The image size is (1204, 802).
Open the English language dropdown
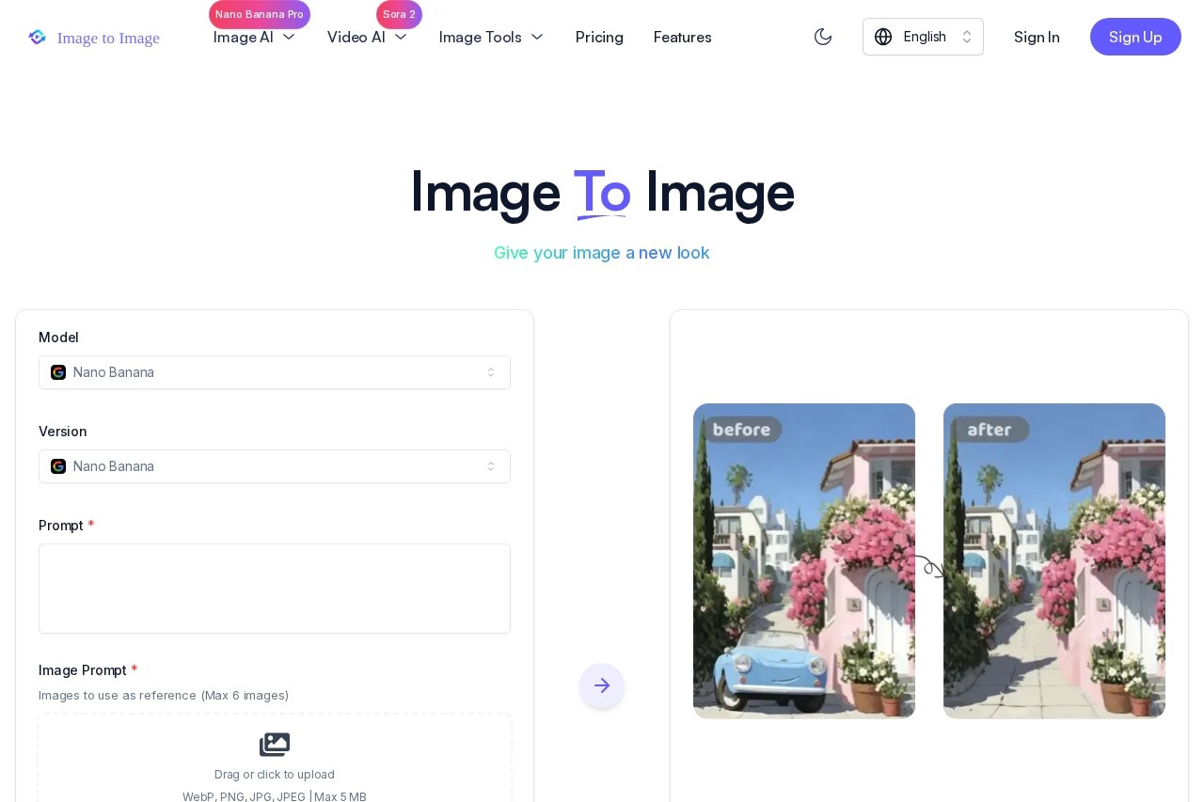click(x=923, y=37)
